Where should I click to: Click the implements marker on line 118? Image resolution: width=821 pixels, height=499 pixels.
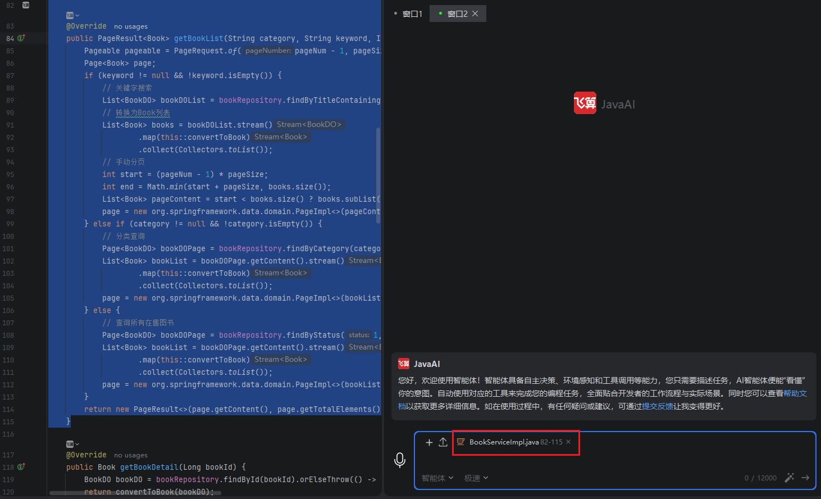pyautogui.click(x=21, y=467)
